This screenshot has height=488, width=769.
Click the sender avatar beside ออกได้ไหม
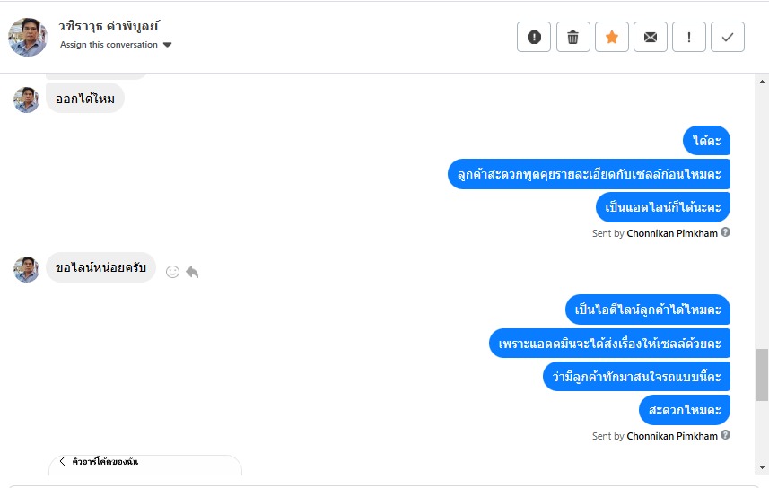(x=27, y=100)
